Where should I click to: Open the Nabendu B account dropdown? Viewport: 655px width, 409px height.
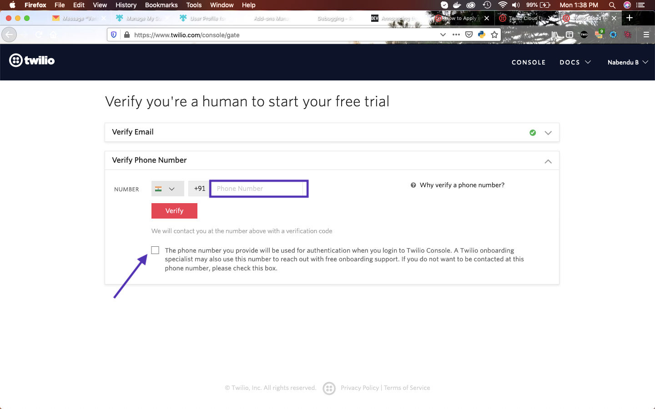pos(628,62)
